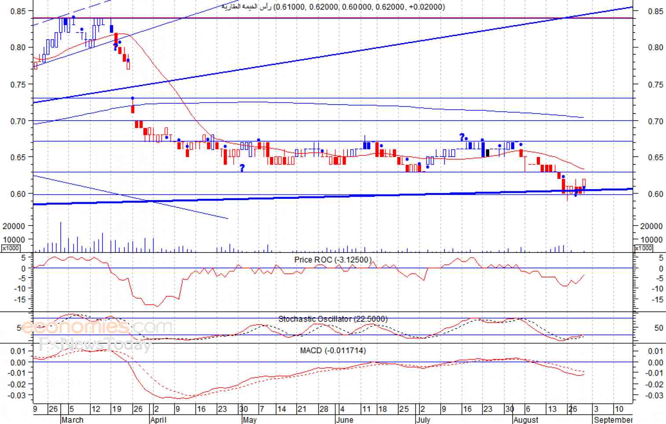Select the date label 19 in March
Screen dimensions: 666x424
pos(116,409)
